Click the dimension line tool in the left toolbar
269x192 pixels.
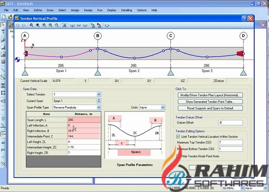(3, 126)
